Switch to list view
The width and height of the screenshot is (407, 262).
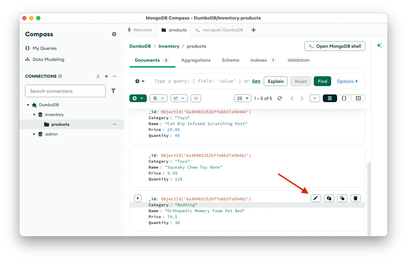[330, 98]
